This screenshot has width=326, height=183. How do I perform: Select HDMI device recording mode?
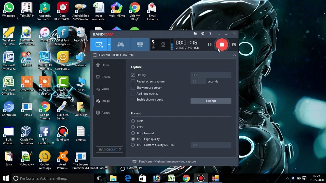(x=140, y=45)
